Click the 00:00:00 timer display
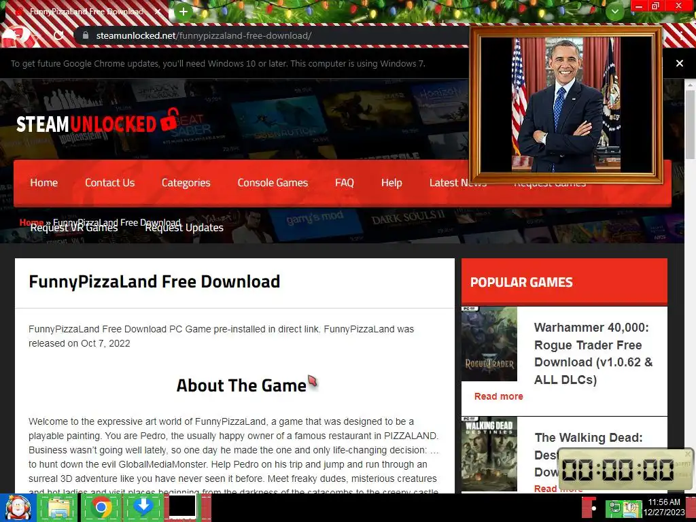Screen dimensions: 696x522 click(x=618, y=470)
